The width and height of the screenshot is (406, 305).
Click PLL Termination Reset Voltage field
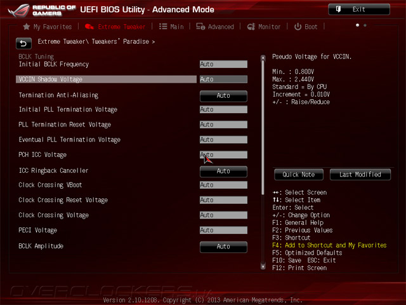(x=223, y=125)
